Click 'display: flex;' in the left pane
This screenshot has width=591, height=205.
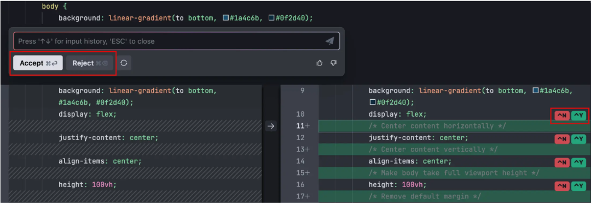point(88,114)
